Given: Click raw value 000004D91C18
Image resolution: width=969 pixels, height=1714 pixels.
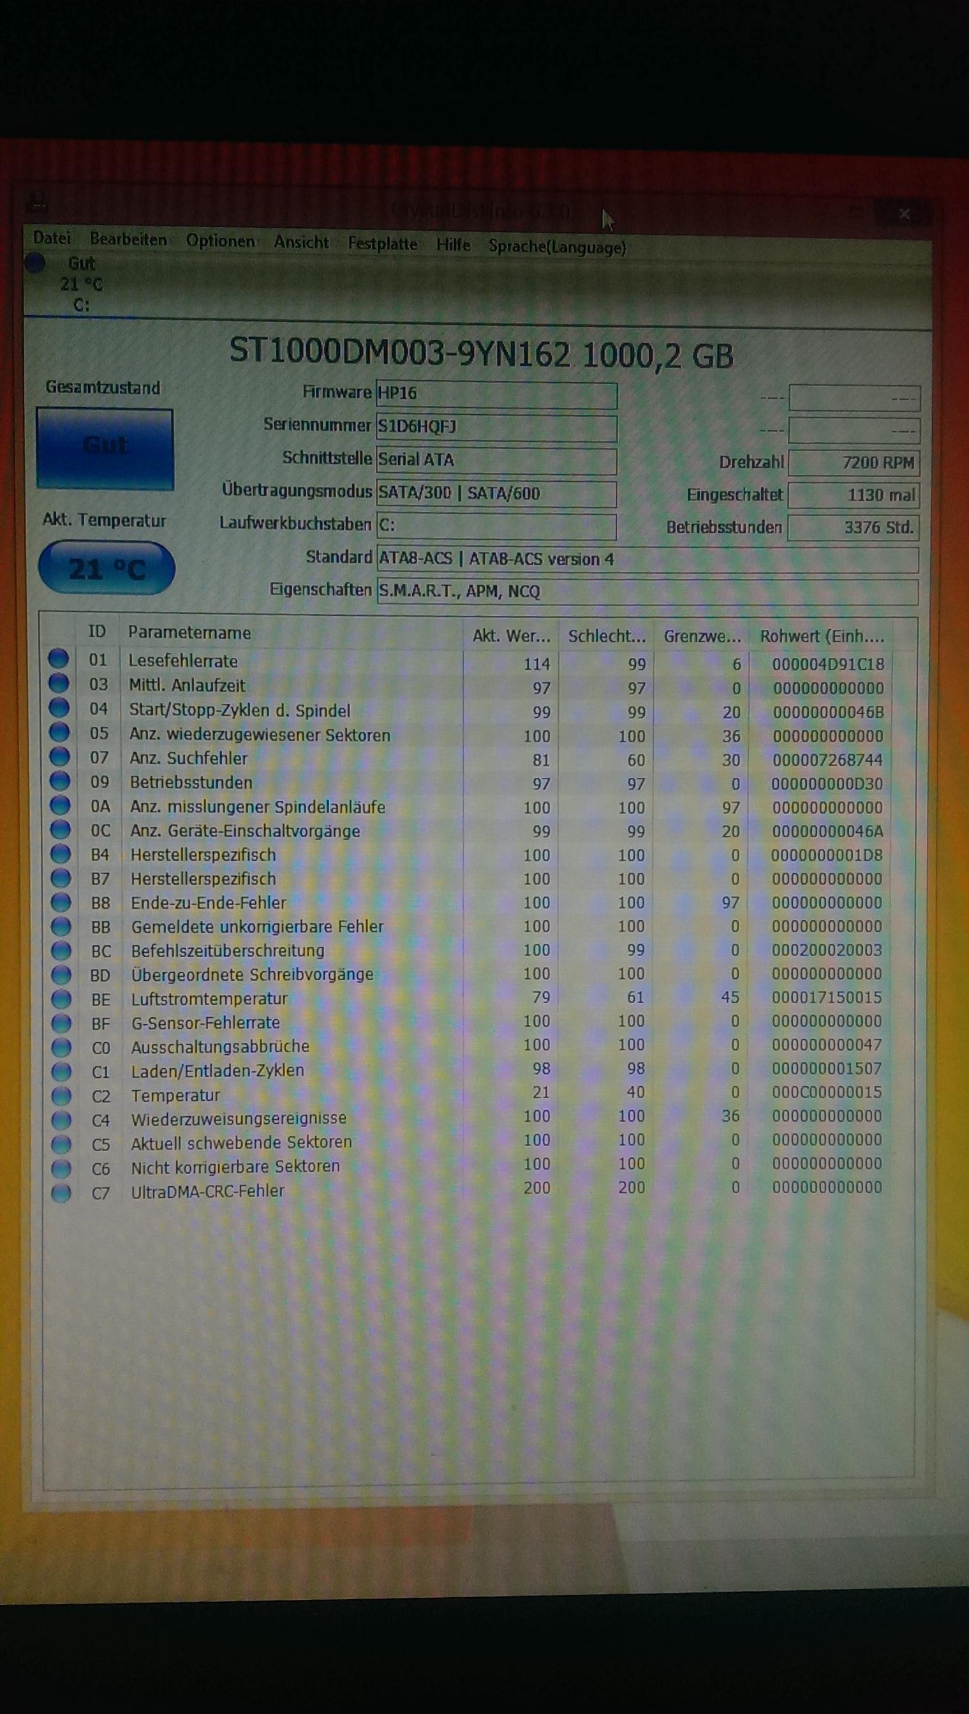Looking at the screenshot, I should 828,664.
